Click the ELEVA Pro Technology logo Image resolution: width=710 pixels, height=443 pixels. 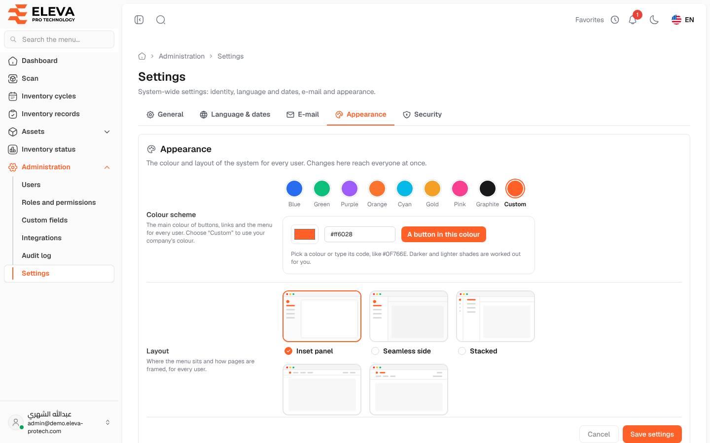(x=41, y=14)
